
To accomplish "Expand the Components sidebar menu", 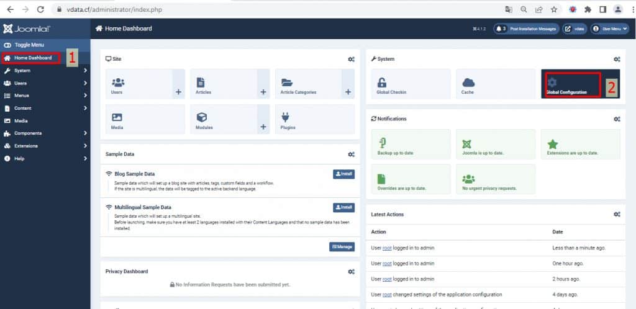I will tap(45, 133).
